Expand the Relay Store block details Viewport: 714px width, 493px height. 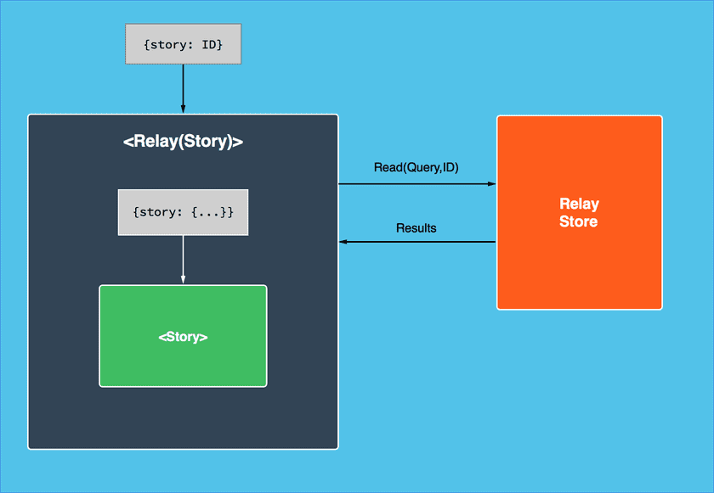[x=579, y=212]
